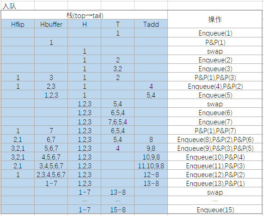Click the Enqueue(6) operation cell
Viewport: 264px width, 216px height.
[215, 112]
